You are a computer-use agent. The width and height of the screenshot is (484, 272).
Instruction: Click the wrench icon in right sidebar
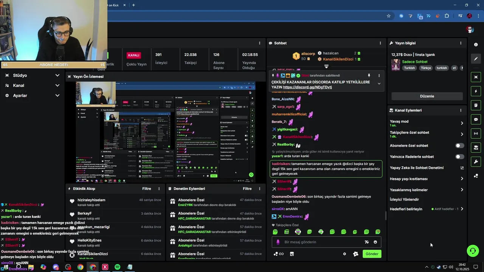[476, 162]
